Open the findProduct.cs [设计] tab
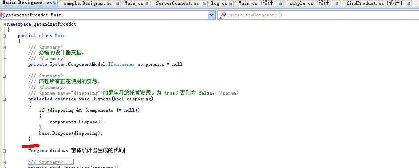Image resolution: width=419 pixels, height=168 pixels. (x=376, y=4)
